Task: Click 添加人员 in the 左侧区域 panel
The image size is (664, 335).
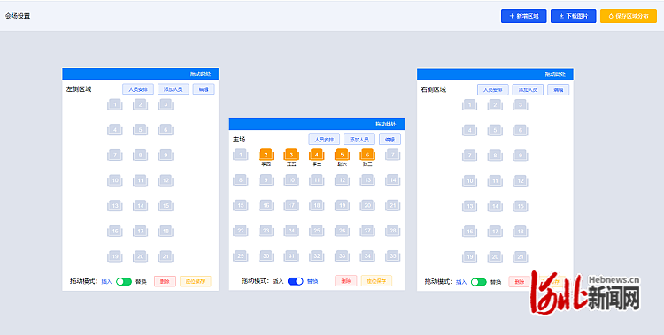Action: [174, 89]
